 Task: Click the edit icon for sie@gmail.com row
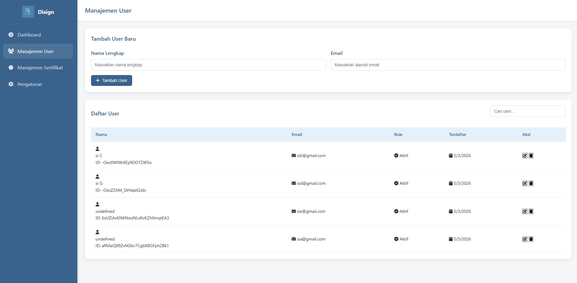[525, 211]
